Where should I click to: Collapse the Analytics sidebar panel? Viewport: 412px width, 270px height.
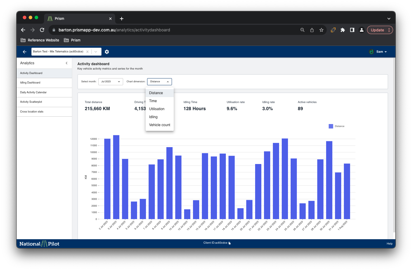[67, 63]
